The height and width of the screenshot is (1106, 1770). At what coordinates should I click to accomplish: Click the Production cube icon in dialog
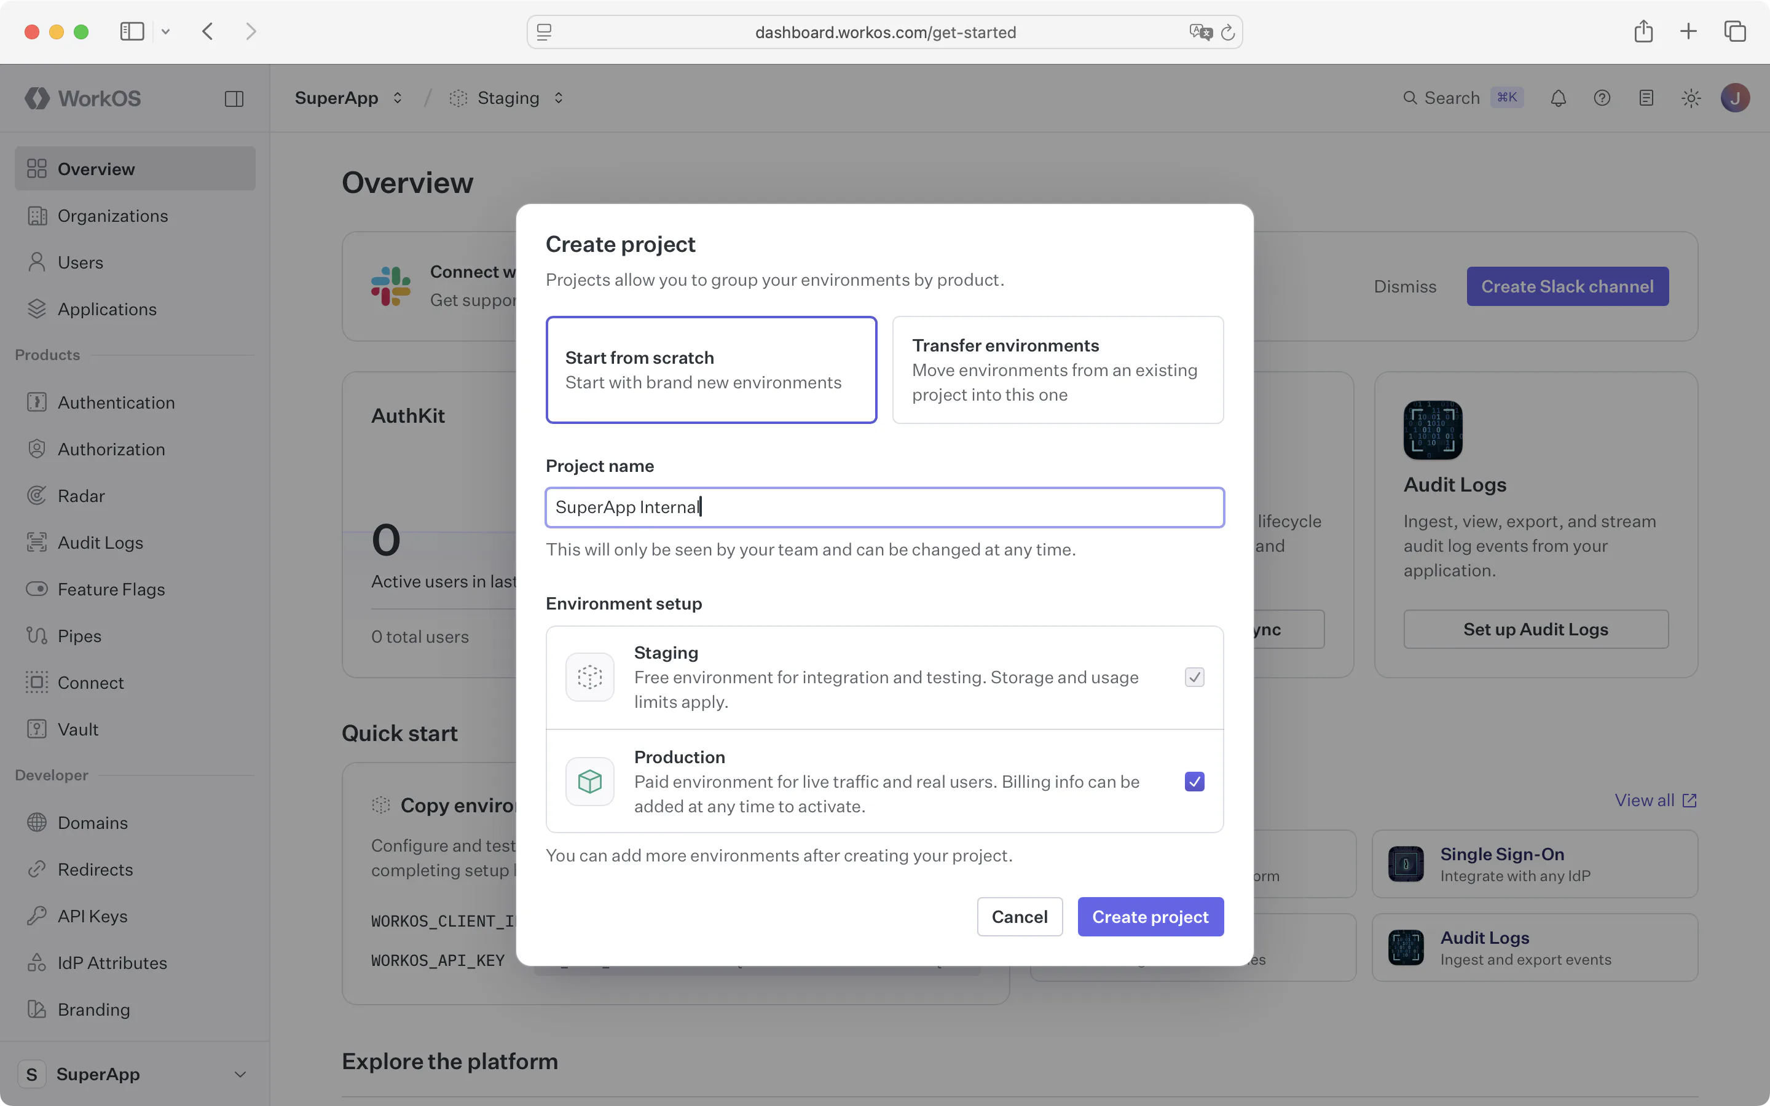coord(589,781)
